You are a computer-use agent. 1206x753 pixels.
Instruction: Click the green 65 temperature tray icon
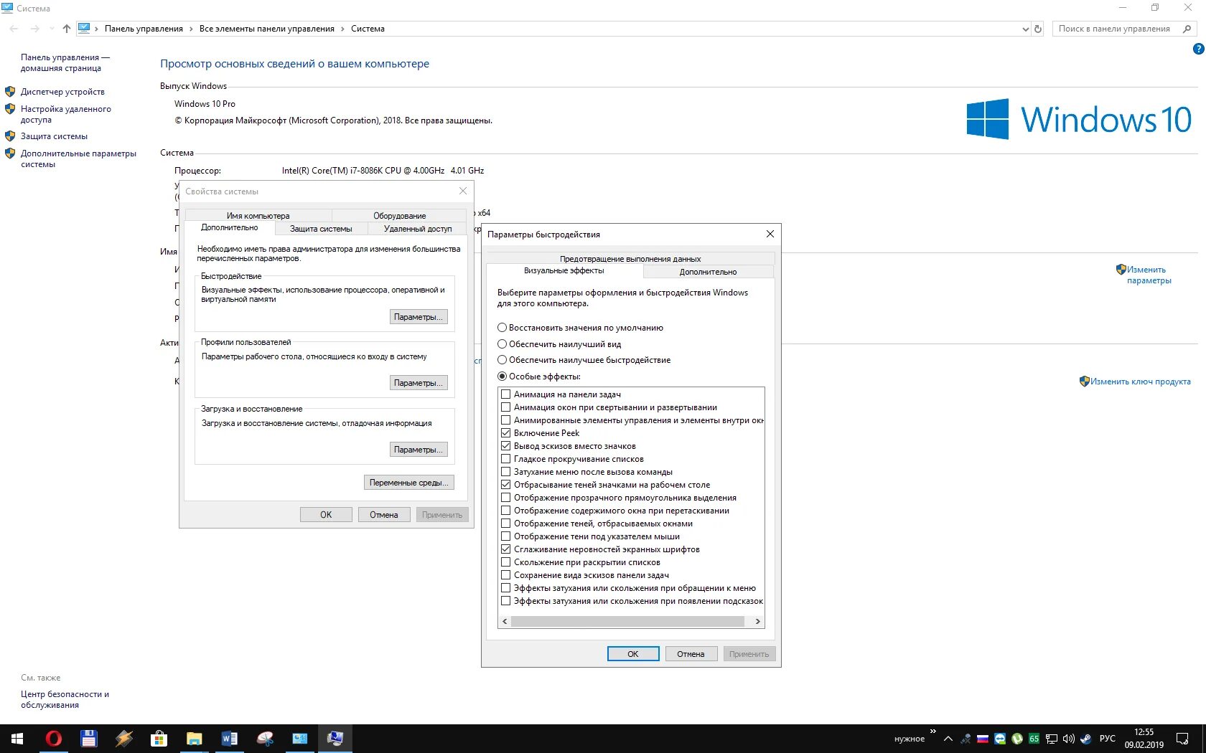(x=1034, y=739)
